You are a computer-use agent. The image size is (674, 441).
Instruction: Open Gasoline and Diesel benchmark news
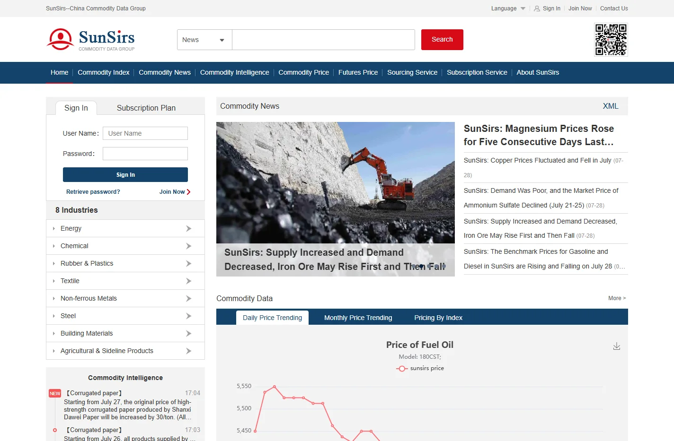tap(538, 259)
